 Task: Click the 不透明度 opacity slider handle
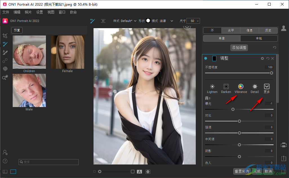click(272, 73)
